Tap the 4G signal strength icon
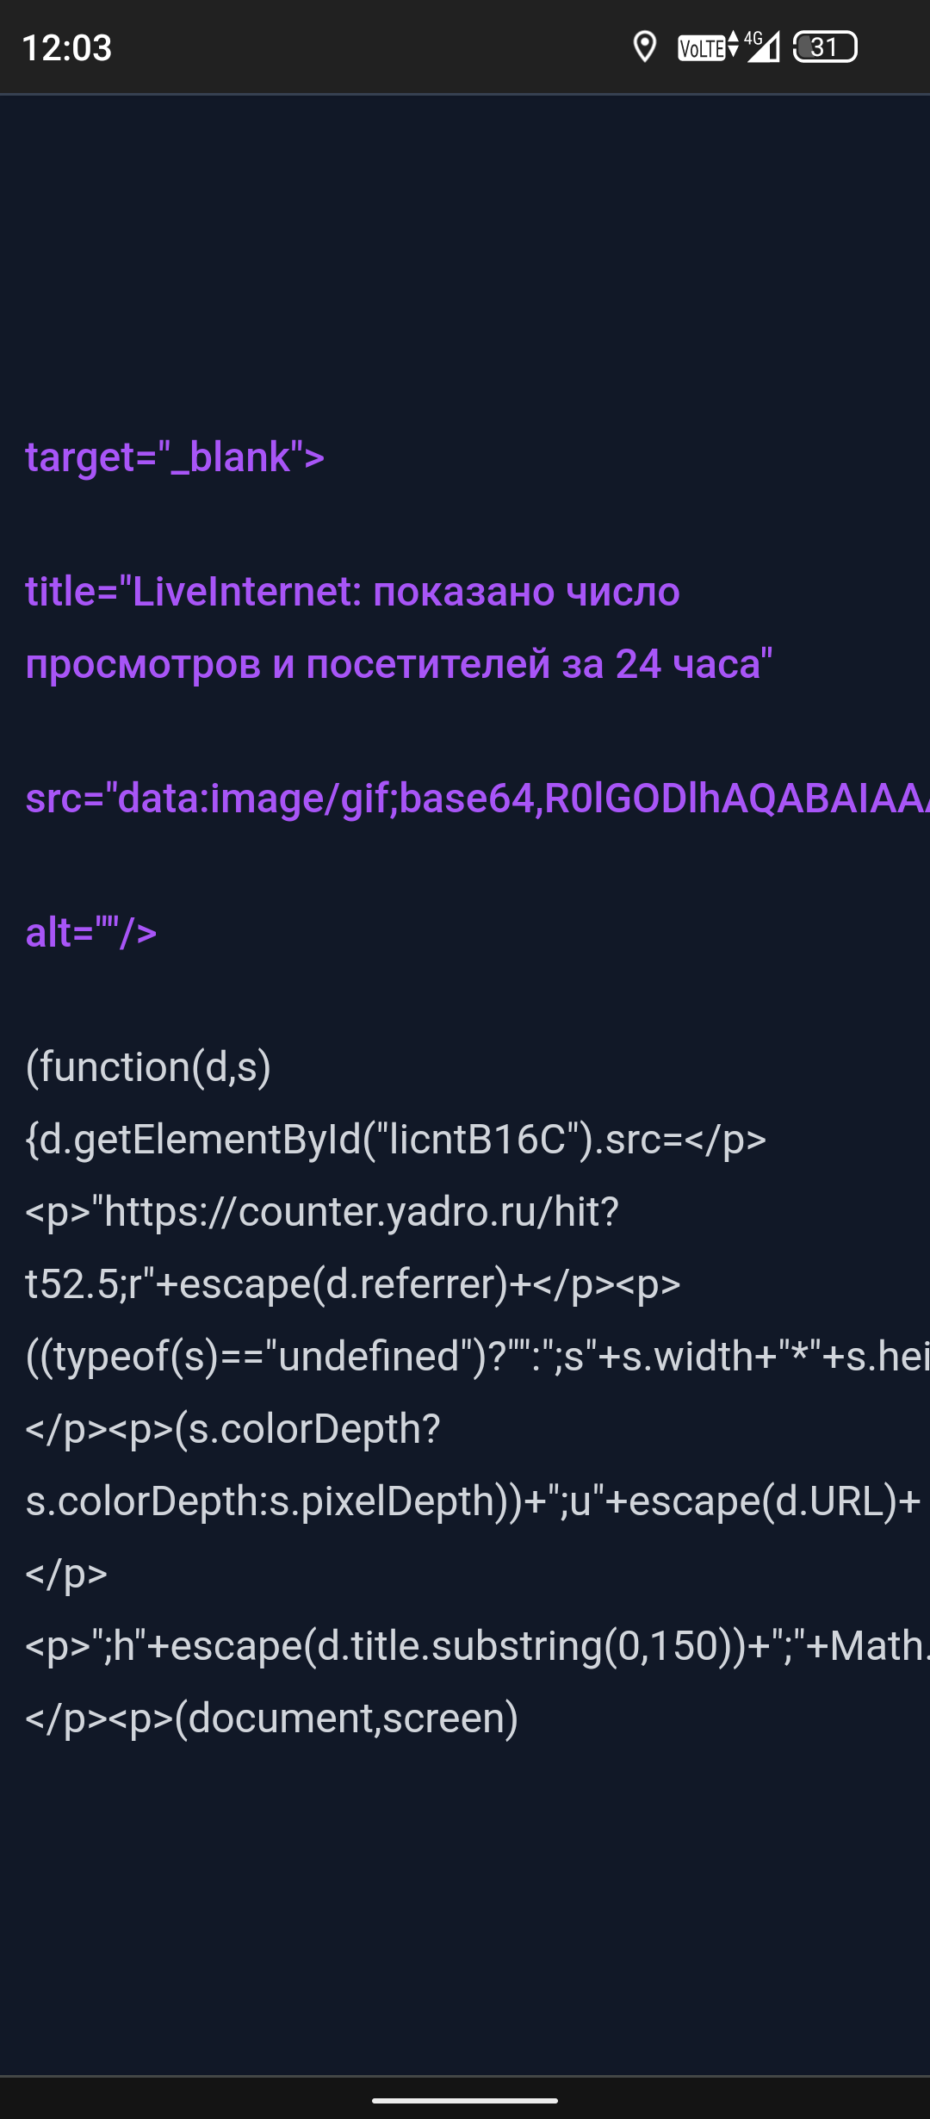This screenshot has height=2119, width=930. tap(763, 47)
